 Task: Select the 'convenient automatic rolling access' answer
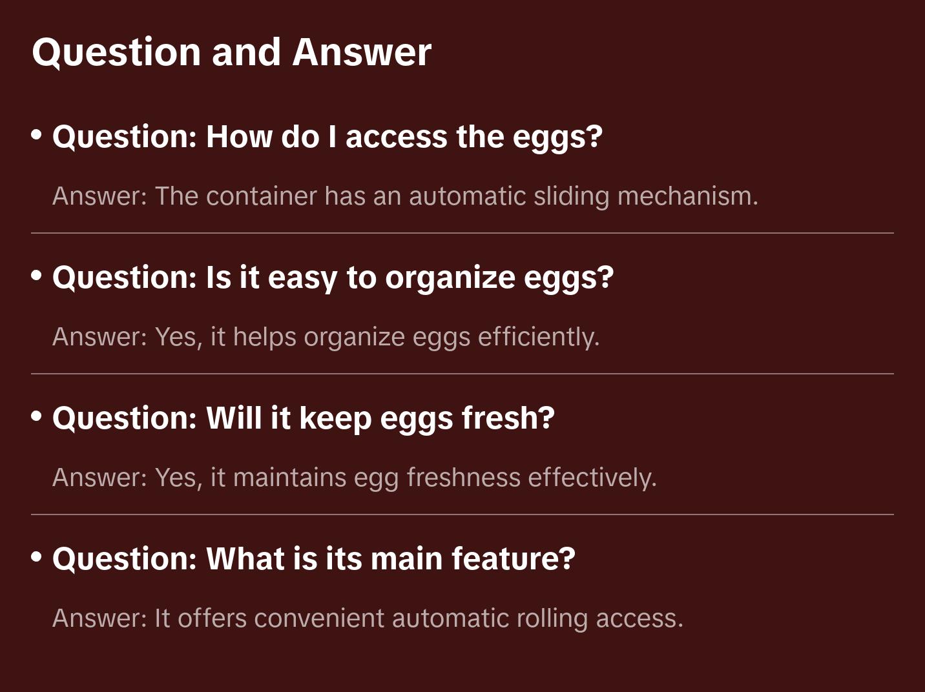point(368,618)
